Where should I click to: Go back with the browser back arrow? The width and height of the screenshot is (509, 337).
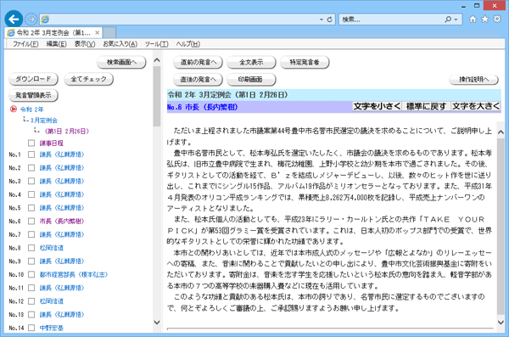coord(14,20)
